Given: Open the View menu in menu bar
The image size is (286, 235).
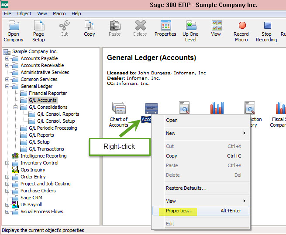Looking at the screenshot, I should click(42, 13).
